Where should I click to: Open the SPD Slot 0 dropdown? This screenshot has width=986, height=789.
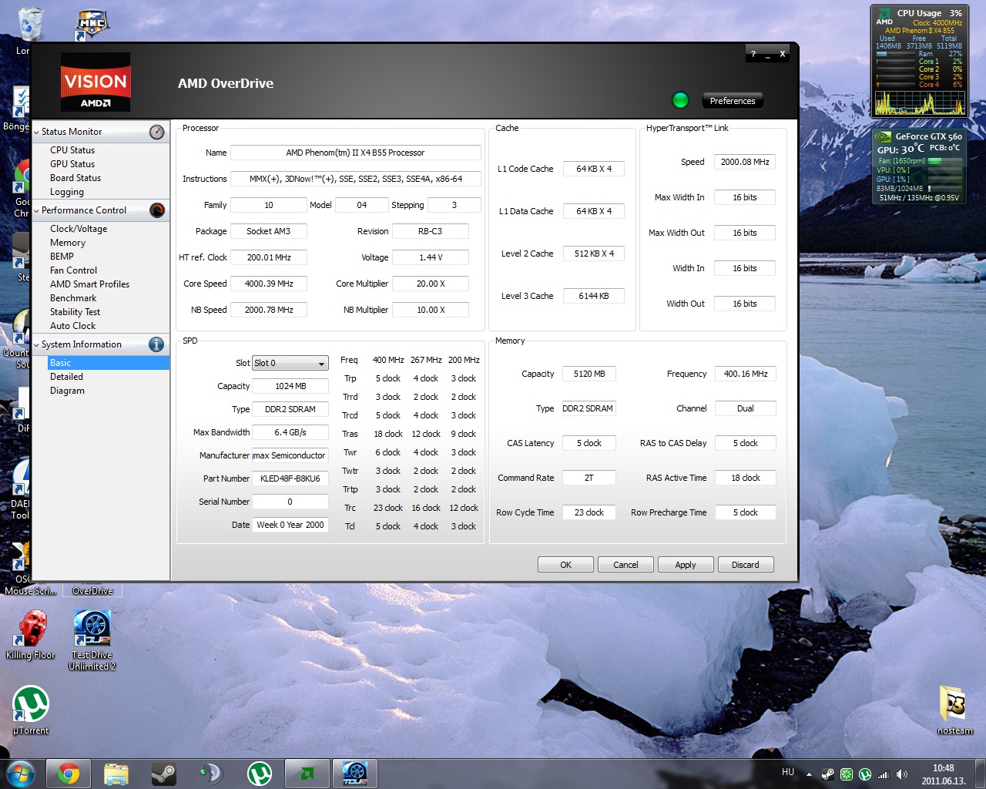(x=290, y=363)
